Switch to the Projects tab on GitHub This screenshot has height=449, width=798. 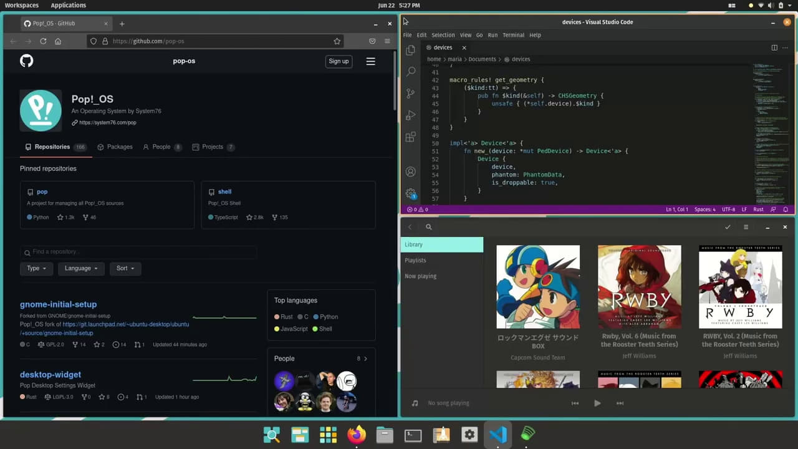pyautogui.click(x=213, y=147)
